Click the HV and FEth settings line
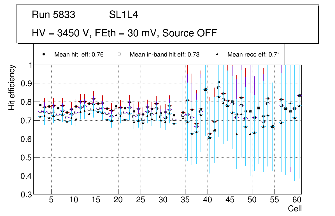This screenshot has height=216, width=335. tap(124, 33)
